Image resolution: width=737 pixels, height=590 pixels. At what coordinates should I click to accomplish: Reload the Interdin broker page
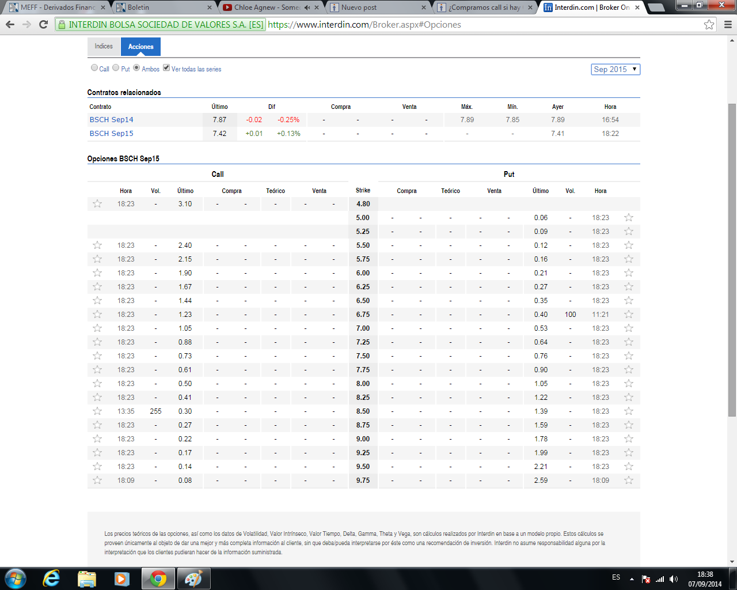click(43, 24)
